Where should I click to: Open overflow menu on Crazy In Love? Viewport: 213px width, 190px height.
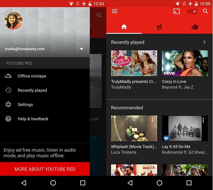point(203,55)
